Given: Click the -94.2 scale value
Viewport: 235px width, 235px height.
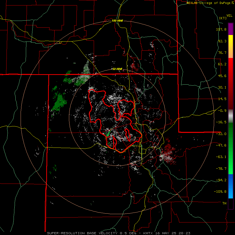Looking at the screenshot, I should coord(221,180).
